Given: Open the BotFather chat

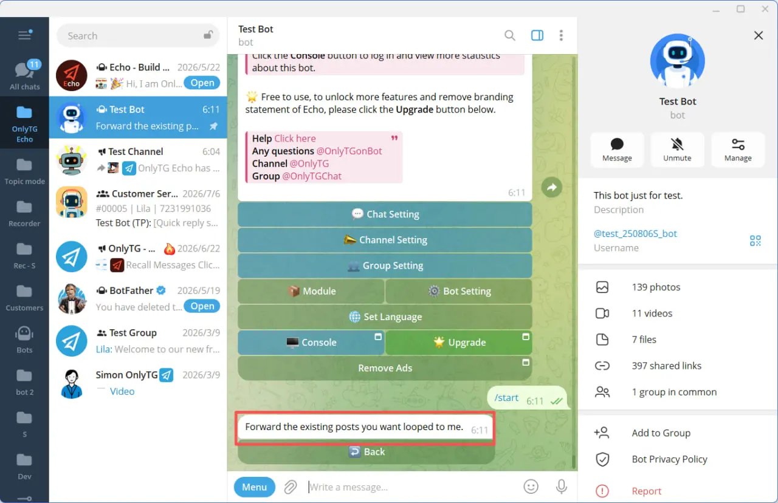Looking at the screenshot, I should (138, 298).
